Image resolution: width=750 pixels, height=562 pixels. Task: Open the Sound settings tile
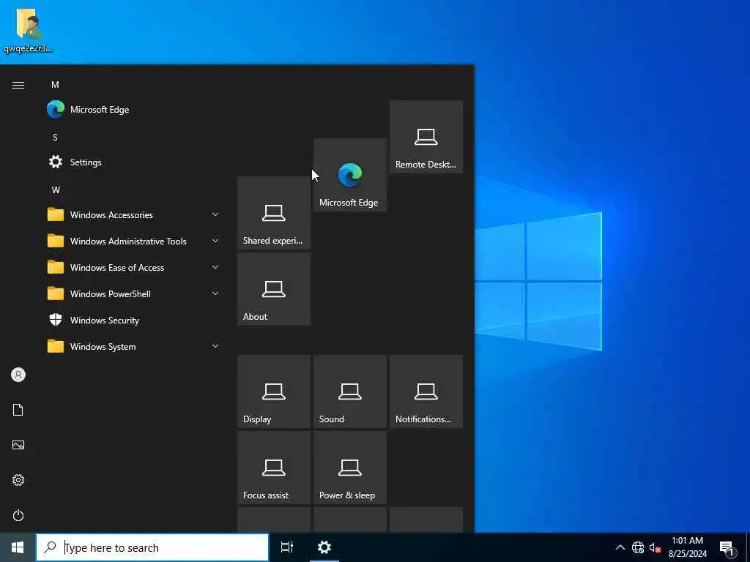click(x=349, y=391)
